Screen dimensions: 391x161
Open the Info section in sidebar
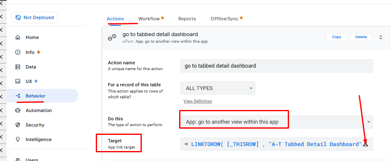(x=30, y=52)
